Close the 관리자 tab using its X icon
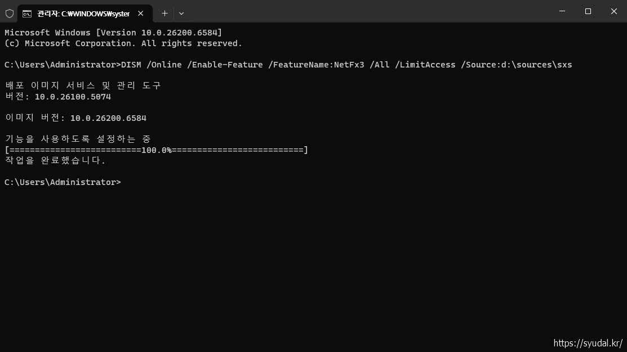This screenshot has width=627, height=352. [140, 13]
